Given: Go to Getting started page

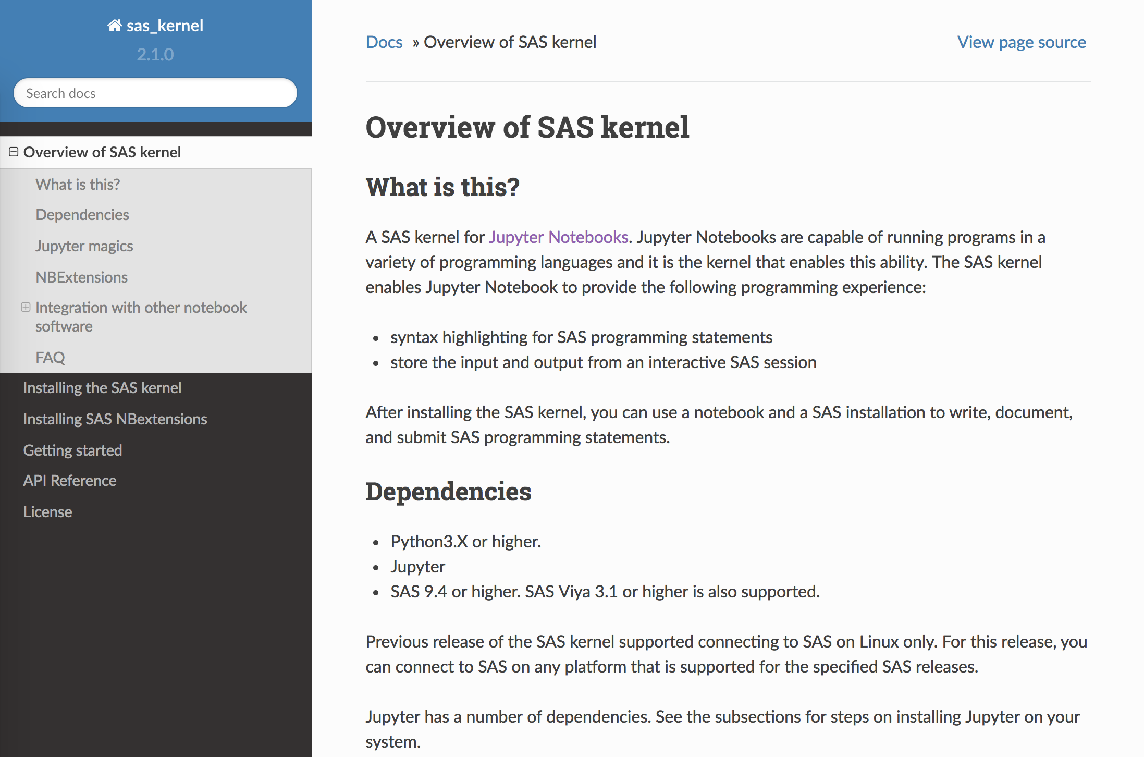Looking at the screenshot, I should tap(72, 450).
